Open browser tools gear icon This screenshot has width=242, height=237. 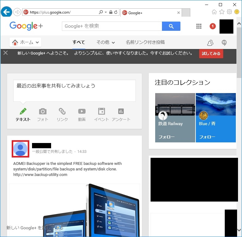point(229,12)
